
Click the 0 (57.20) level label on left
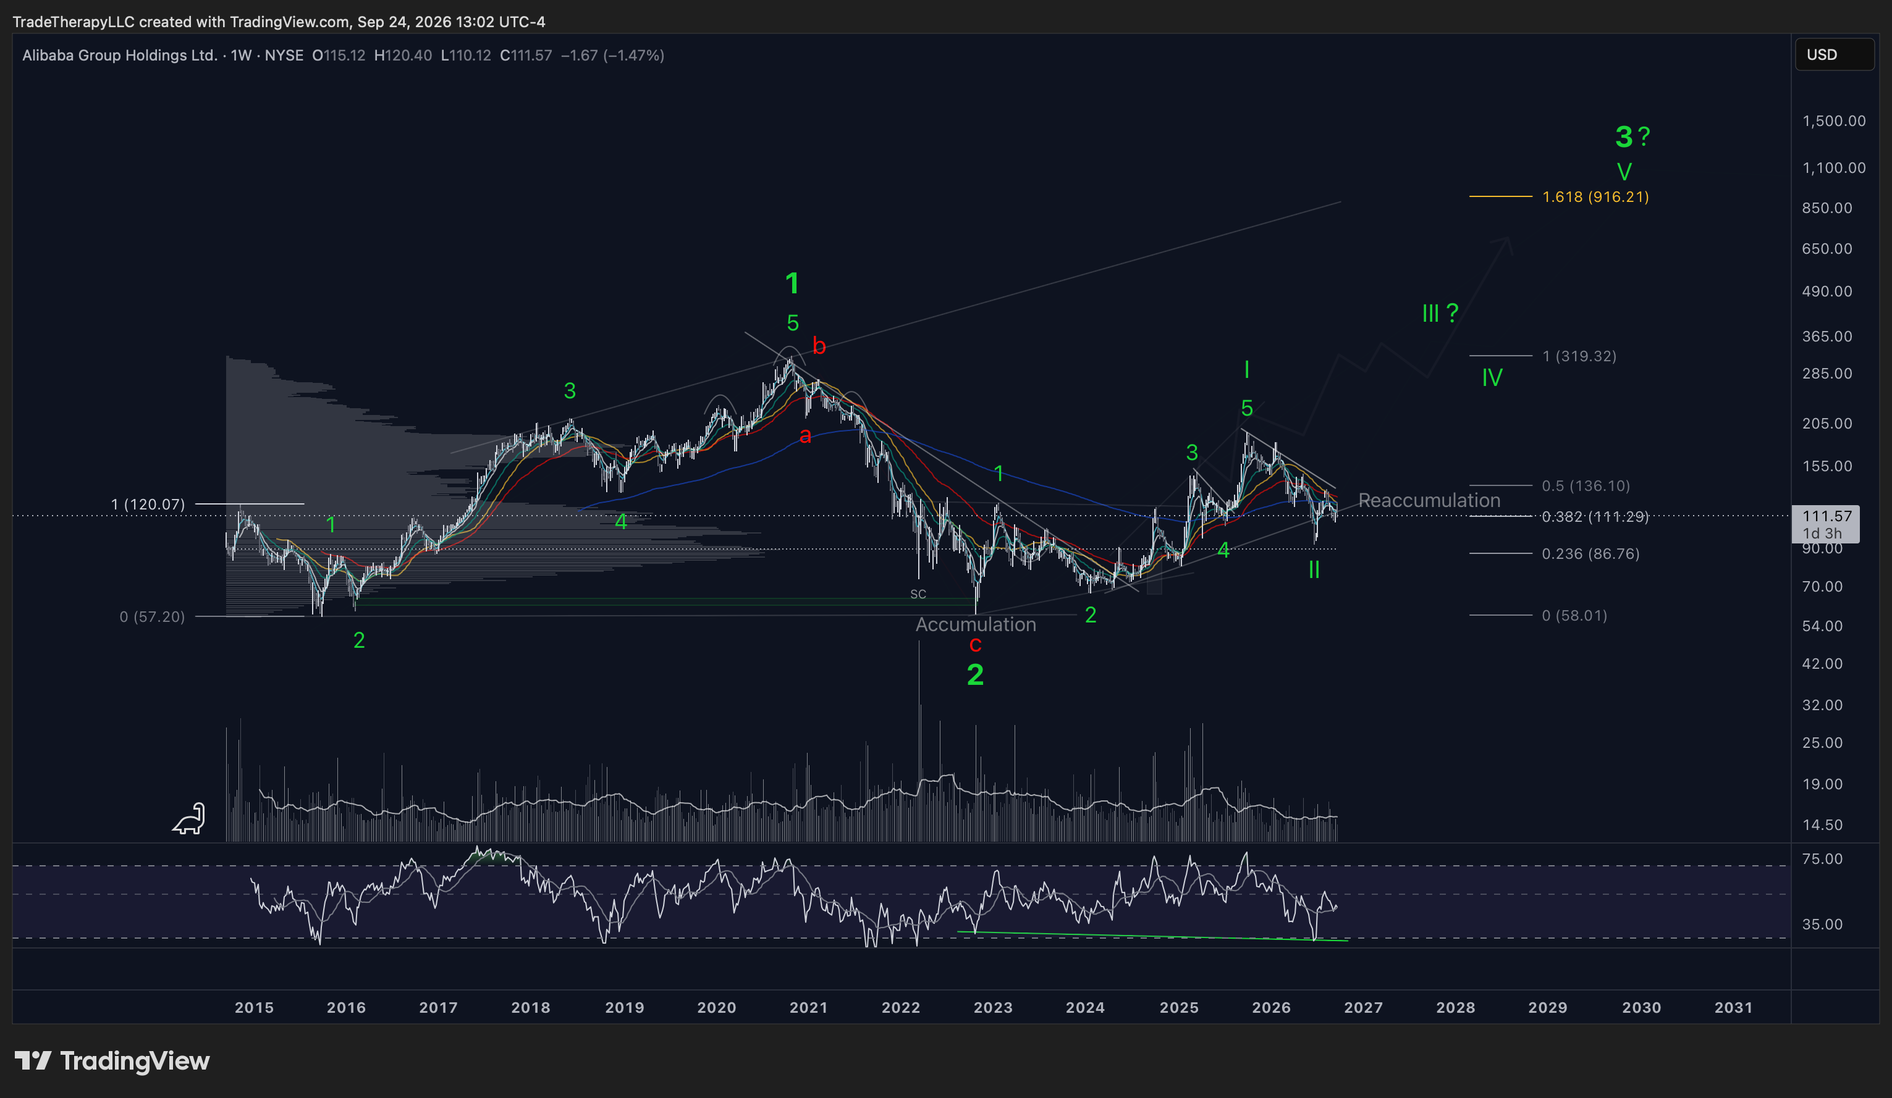[x=151, y=617]
